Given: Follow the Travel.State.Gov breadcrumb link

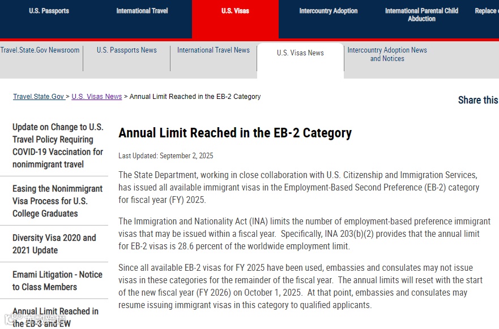Looking at the screenshot, I should (x=39, y=97).
